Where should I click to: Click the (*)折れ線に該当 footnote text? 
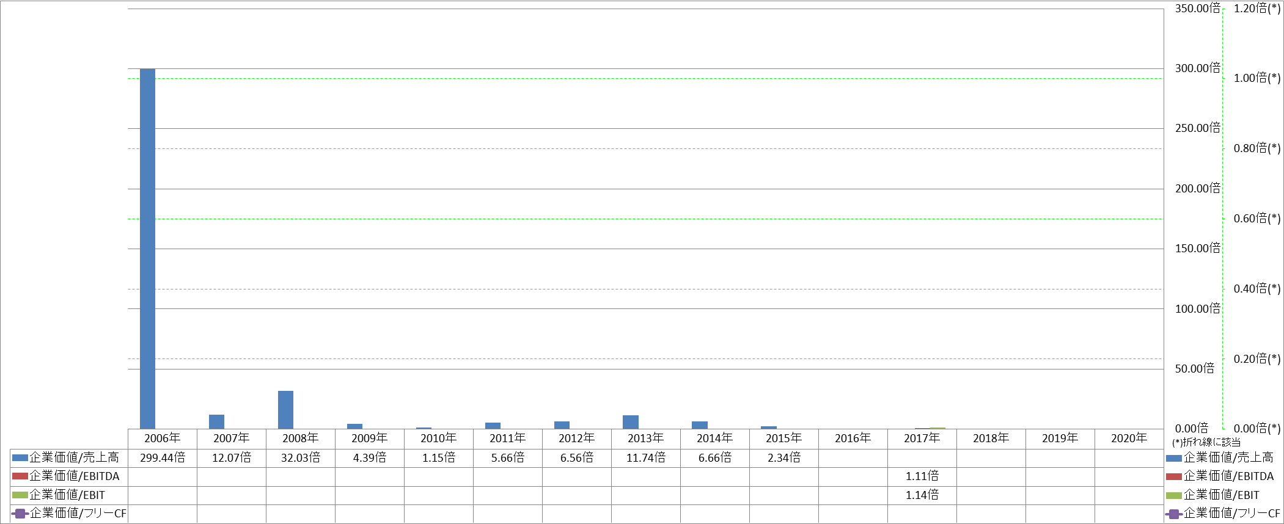[x=1206, y=442]
